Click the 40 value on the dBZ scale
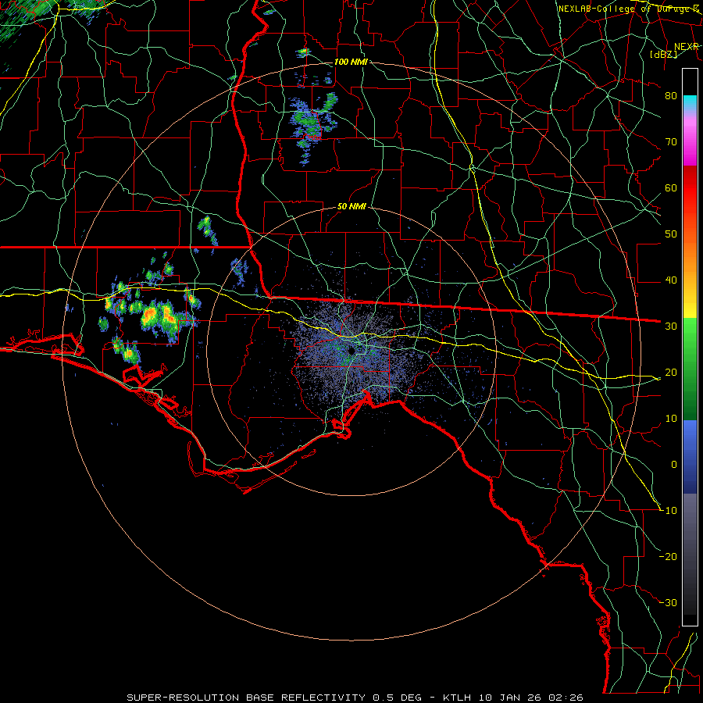This screenshot has height=703, width=703. (x=671, y=280)
